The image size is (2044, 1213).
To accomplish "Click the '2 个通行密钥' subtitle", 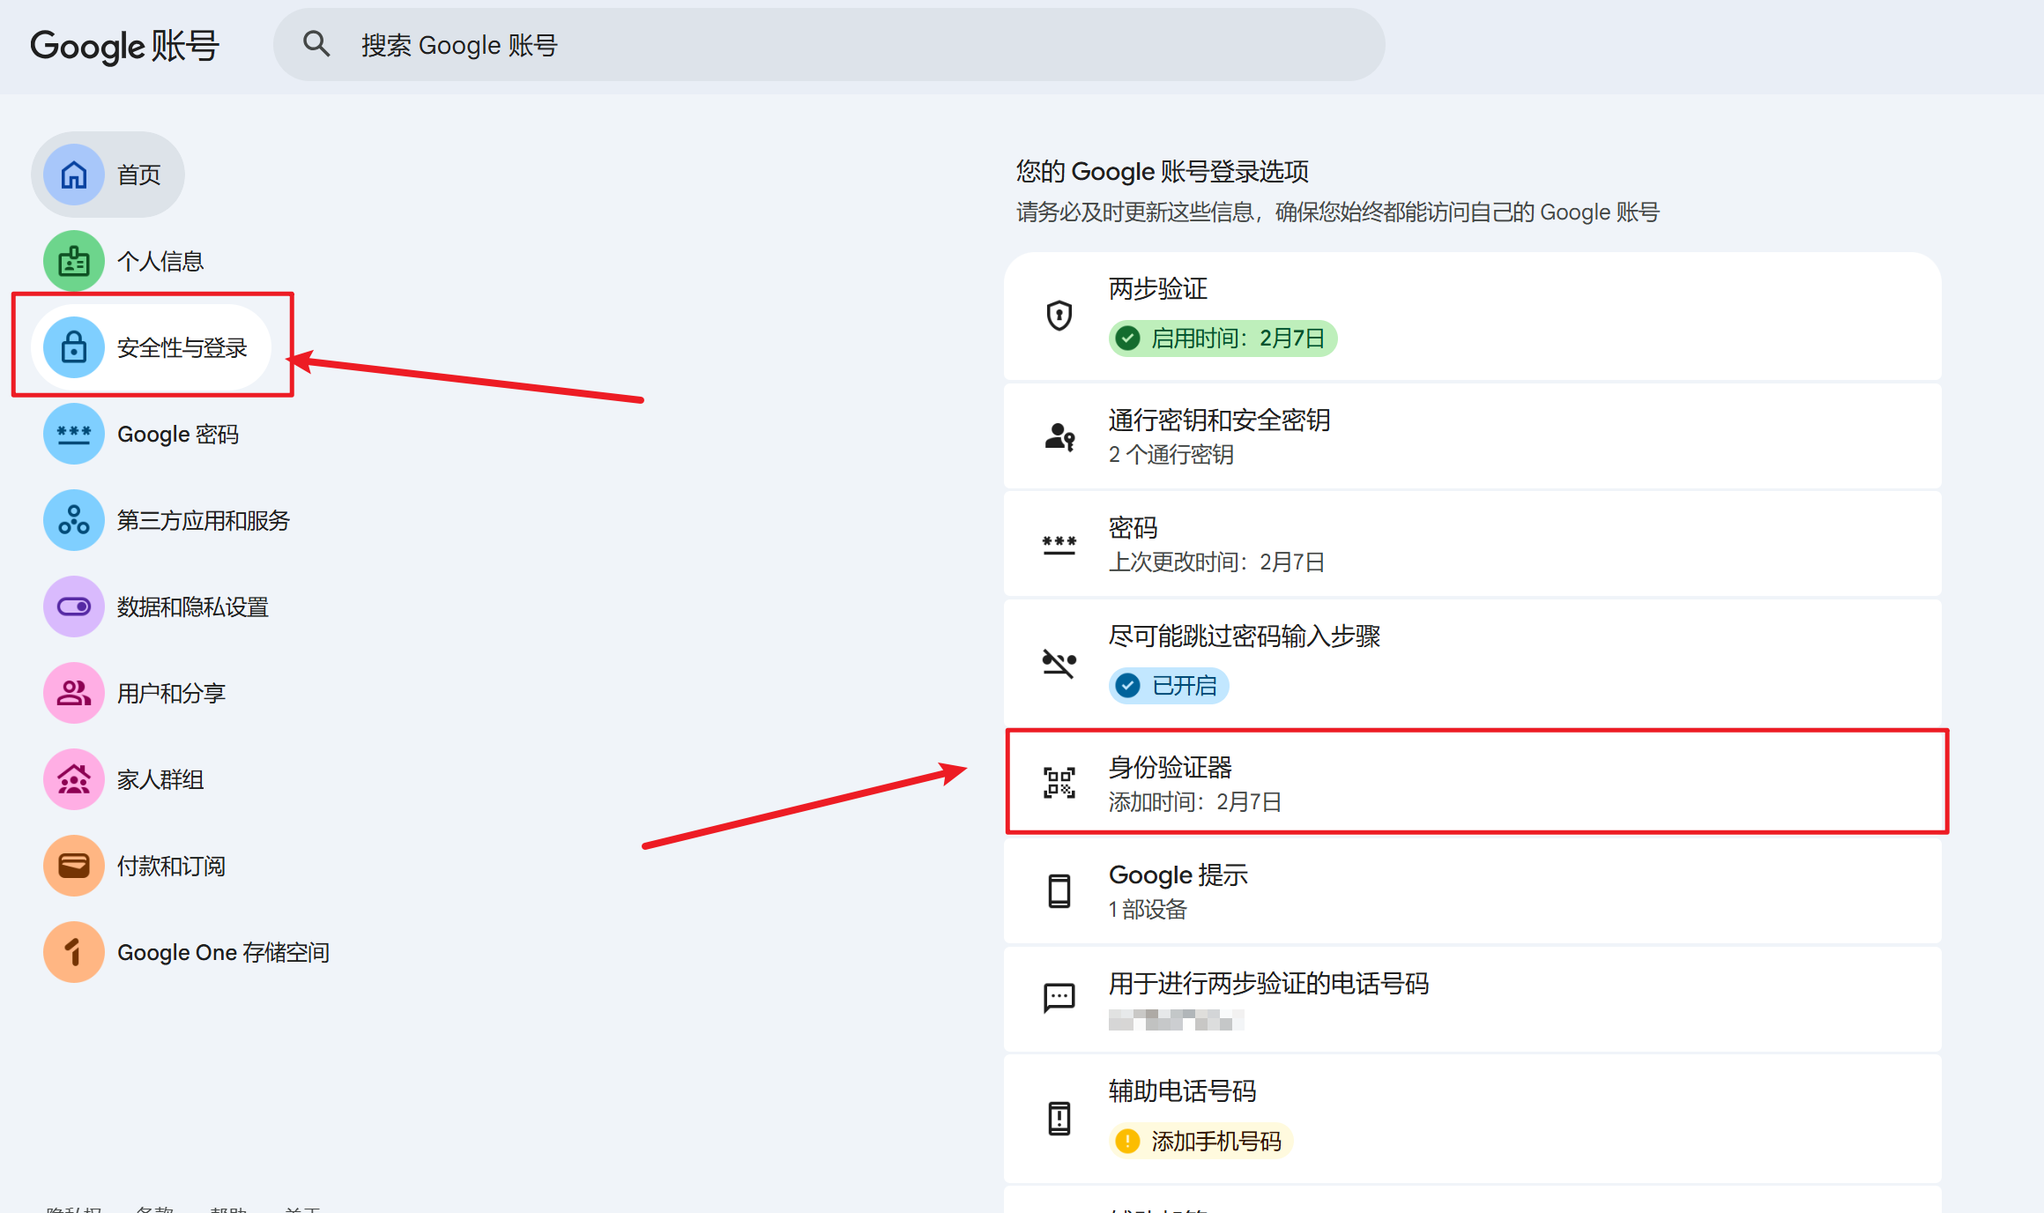I will [1171, 455].
